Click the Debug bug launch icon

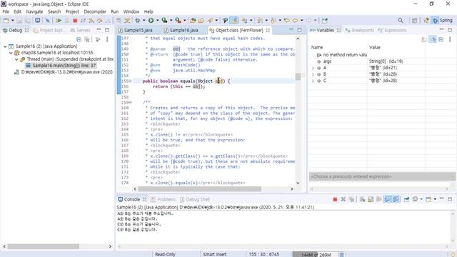pyautogui.click(x=138, y=21)
